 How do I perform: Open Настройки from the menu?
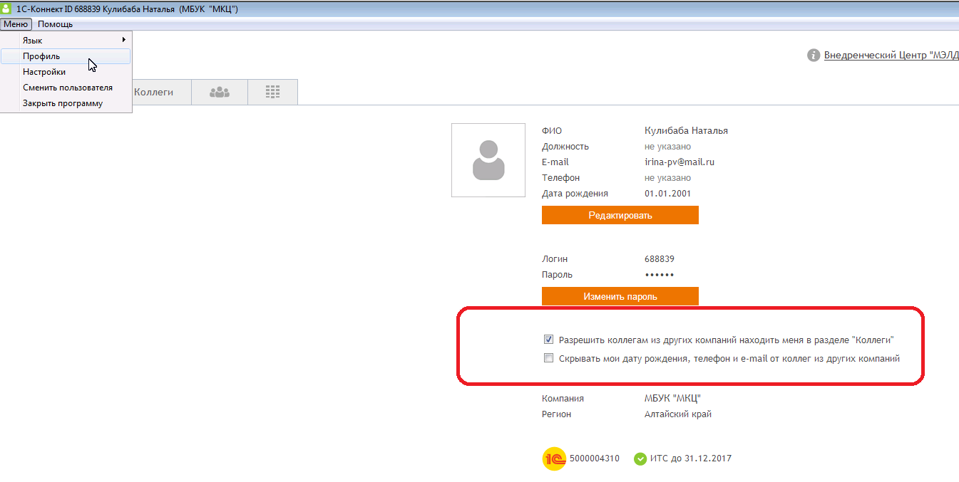click(66, 72)
